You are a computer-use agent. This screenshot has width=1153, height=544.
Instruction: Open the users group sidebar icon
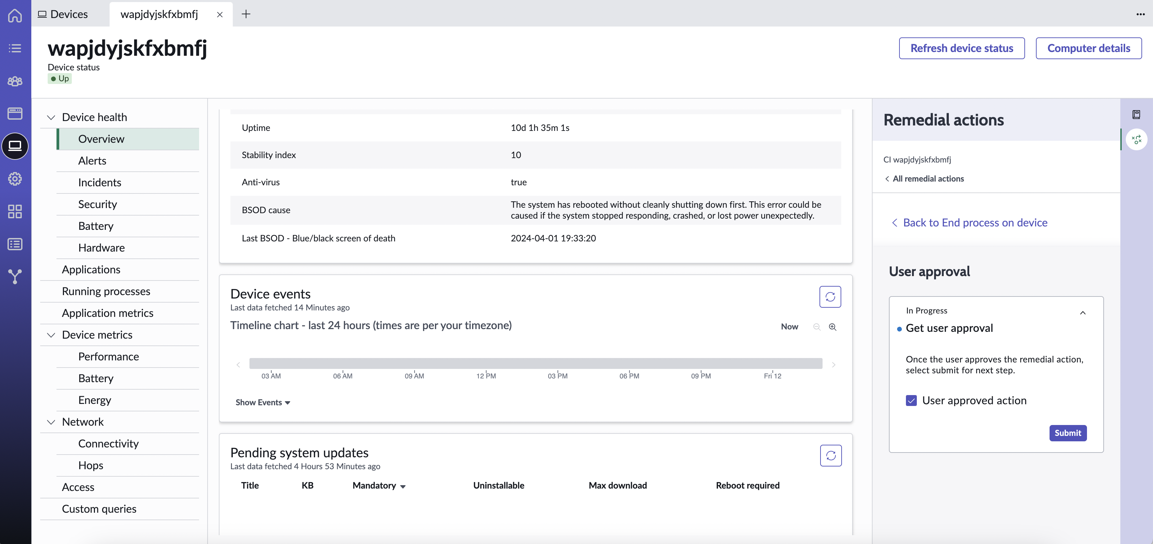pyautogui.click(x=15, y=81)
